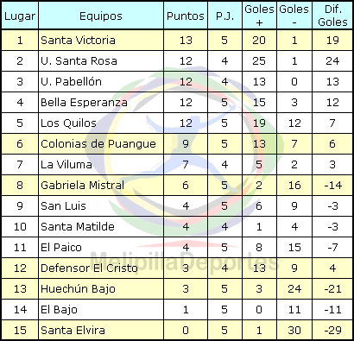This screenshot has height=341, width=354.
Task: Select the U. Santa Rosa team cell
Action: pyautogui.click(x=101, y=61)
